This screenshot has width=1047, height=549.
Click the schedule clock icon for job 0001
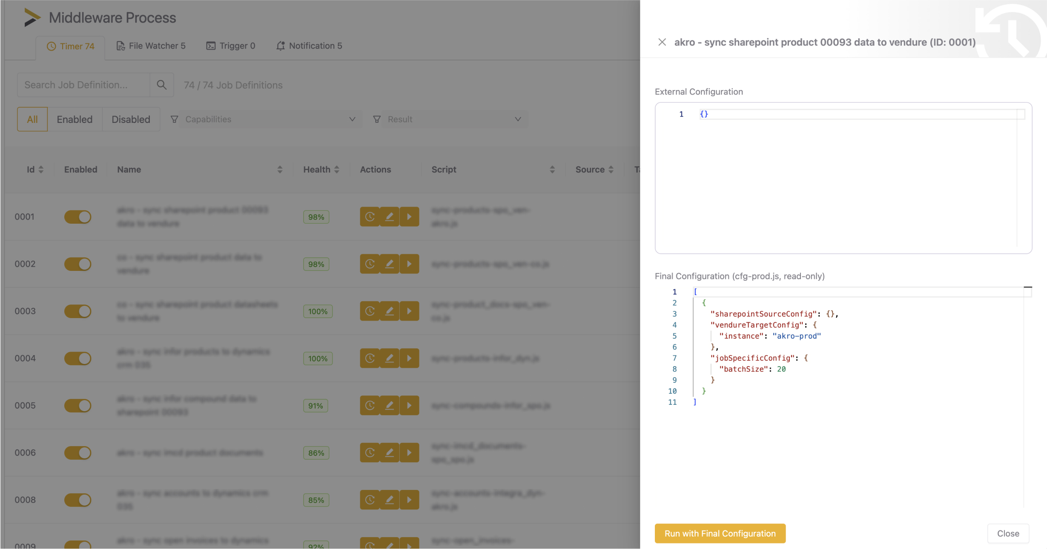[370, 217]
